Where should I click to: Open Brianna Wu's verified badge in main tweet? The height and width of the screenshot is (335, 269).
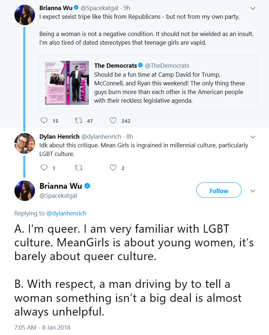(88, 186)
